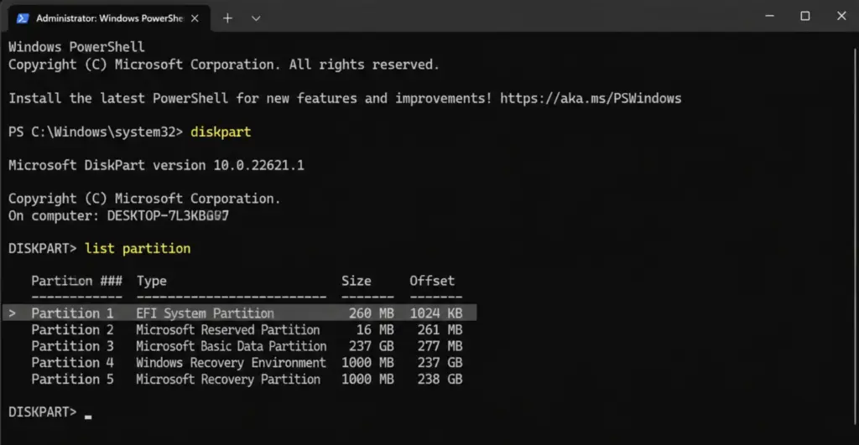This screenshot has height=445, width=859.
Task: Click the last DISKPART> prompt input line
Action: point(49,412)
